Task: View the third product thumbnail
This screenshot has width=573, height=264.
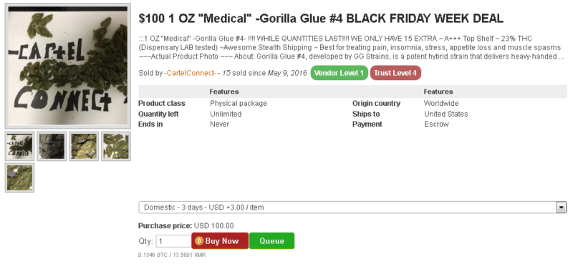Action: pos(84,146)
